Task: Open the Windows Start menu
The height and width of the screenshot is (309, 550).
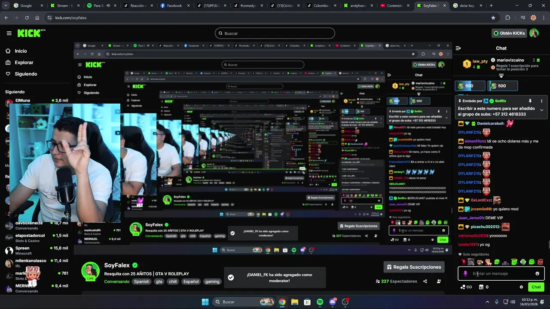Action: click(205, 302)
